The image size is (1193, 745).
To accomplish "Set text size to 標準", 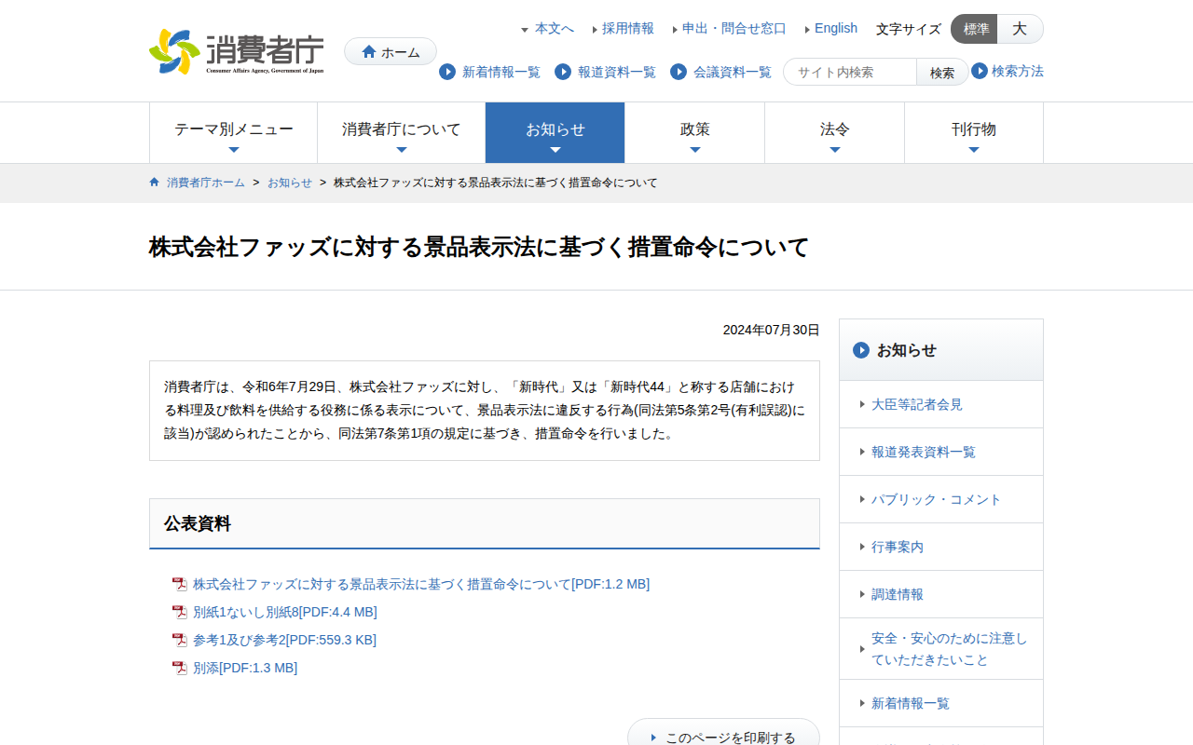I will (975, 29).
